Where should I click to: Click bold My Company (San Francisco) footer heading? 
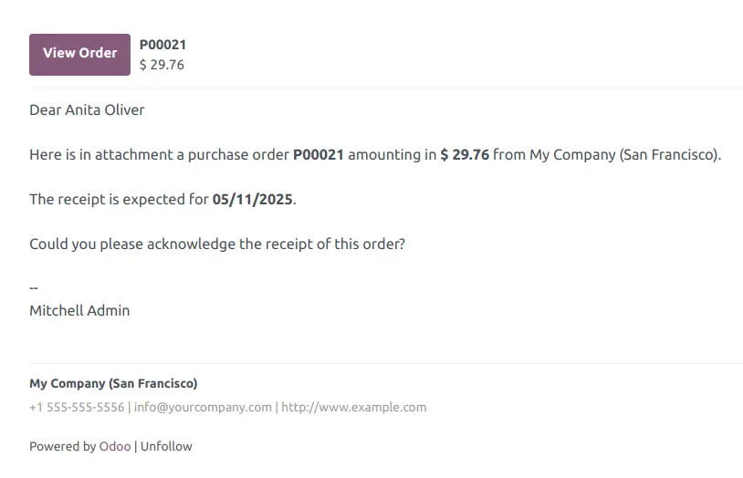click(x=114, y=383)
